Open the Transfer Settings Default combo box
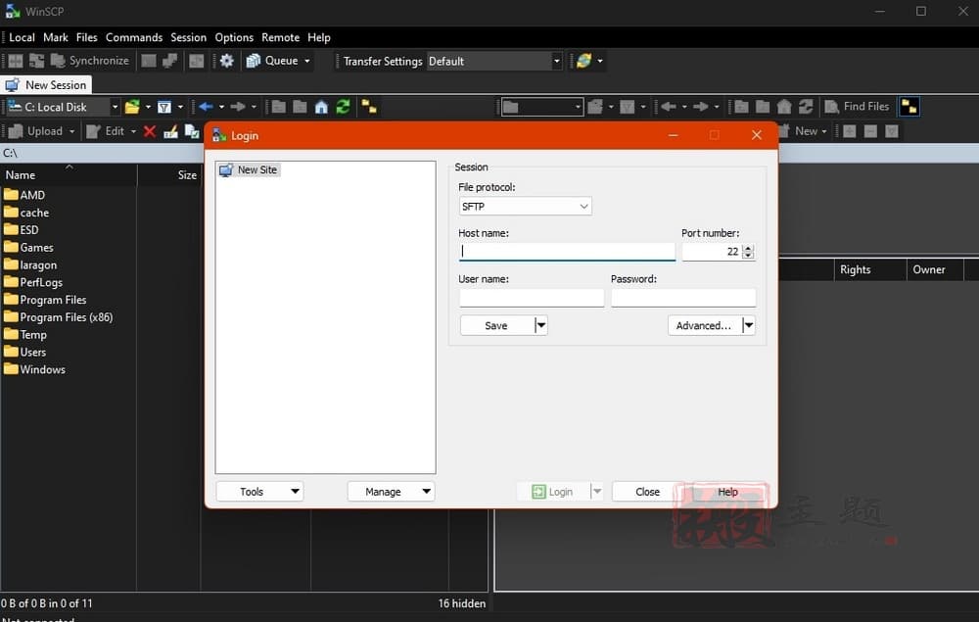The image size is (979, 622). (494, 61)
